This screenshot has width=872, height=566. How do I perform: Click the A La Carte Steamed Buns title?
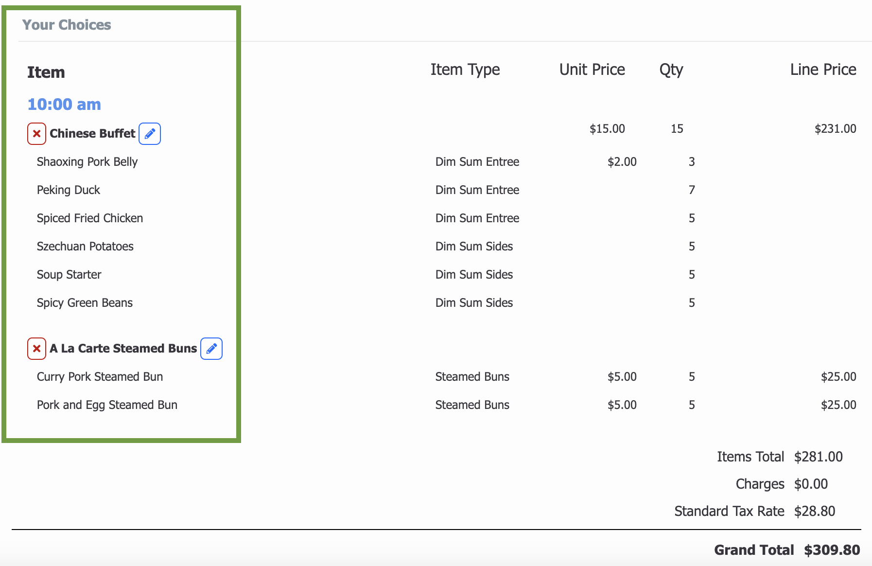click(123, 349)
